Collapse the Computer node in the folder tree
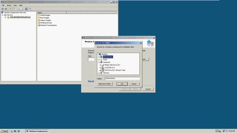 pos(99,62)
